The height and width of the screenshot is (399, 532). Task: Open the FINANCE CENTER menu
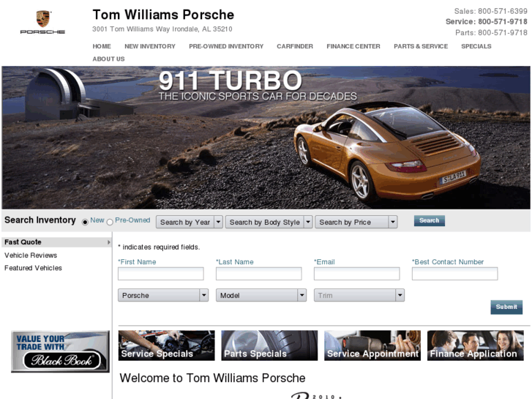click(x=353, y=46)
